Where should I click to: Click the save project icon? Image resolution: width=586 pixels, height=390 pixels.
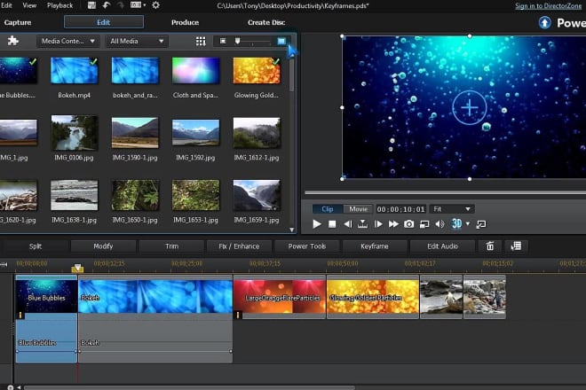91,5
